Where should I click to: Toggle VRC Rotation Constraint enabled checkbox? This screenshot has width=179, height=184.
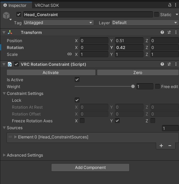(x=16, y=64)
